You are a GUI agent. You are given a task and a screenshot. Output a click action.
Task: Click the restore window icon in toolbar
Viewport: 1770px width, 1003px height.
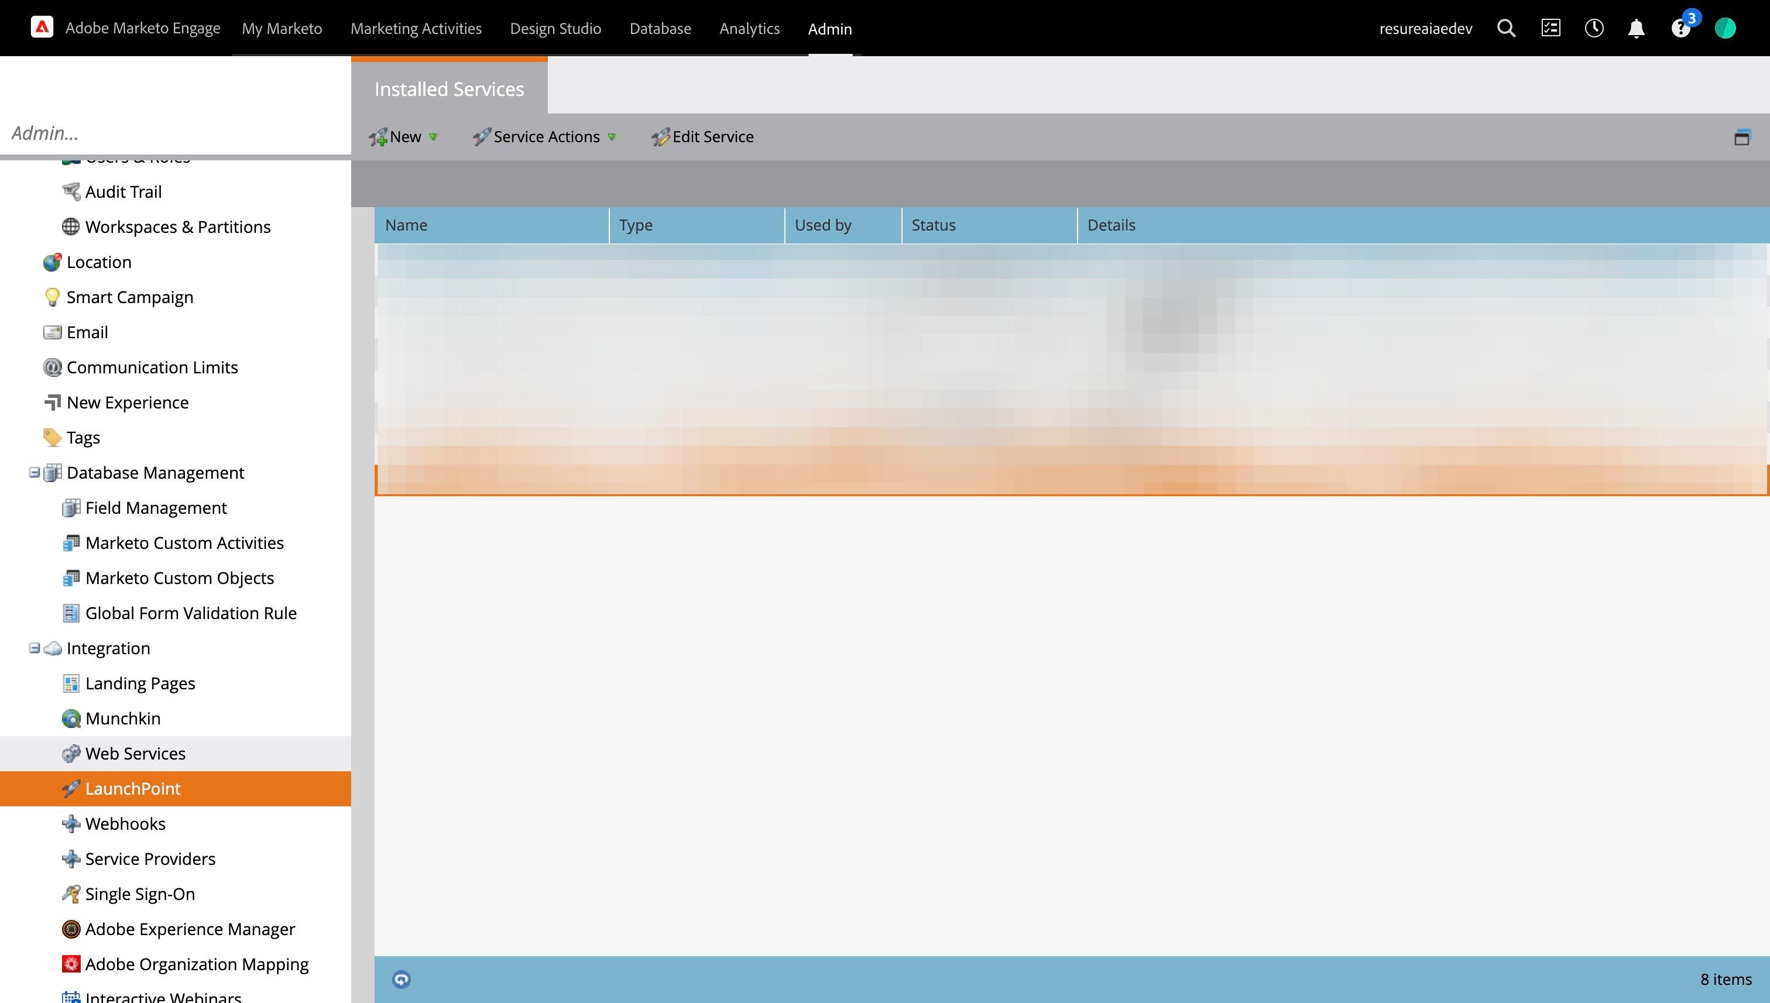pos(1742,137)
